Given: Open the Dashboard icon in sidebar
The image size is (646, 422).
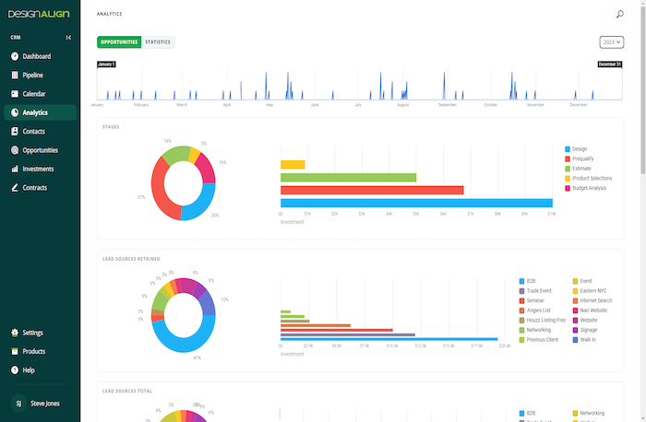Looking at the screenshot, I should pyautogui.click(x=15, y=56).
